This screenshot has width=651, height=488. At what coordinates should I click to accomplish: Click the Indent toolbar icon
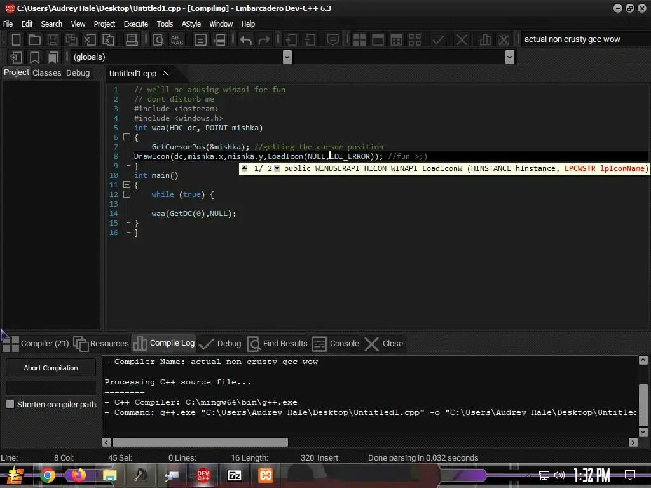tap(291, 39)
